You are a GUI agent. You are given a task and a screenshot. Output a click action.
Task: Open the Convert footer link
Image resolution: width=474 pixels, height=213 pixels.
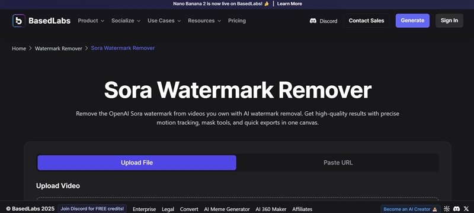coord(189,209)
